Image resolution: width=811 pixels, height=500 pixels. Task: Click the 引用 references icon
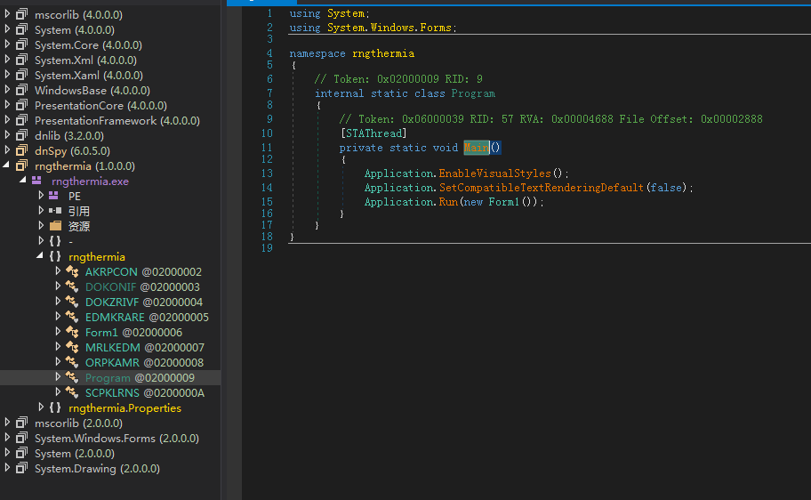tap(55, 211)
